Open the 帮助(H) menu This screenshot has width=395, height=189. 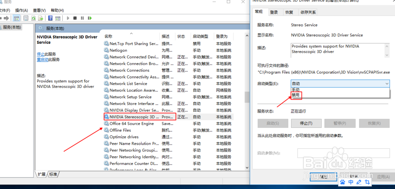tap(57, 10)
